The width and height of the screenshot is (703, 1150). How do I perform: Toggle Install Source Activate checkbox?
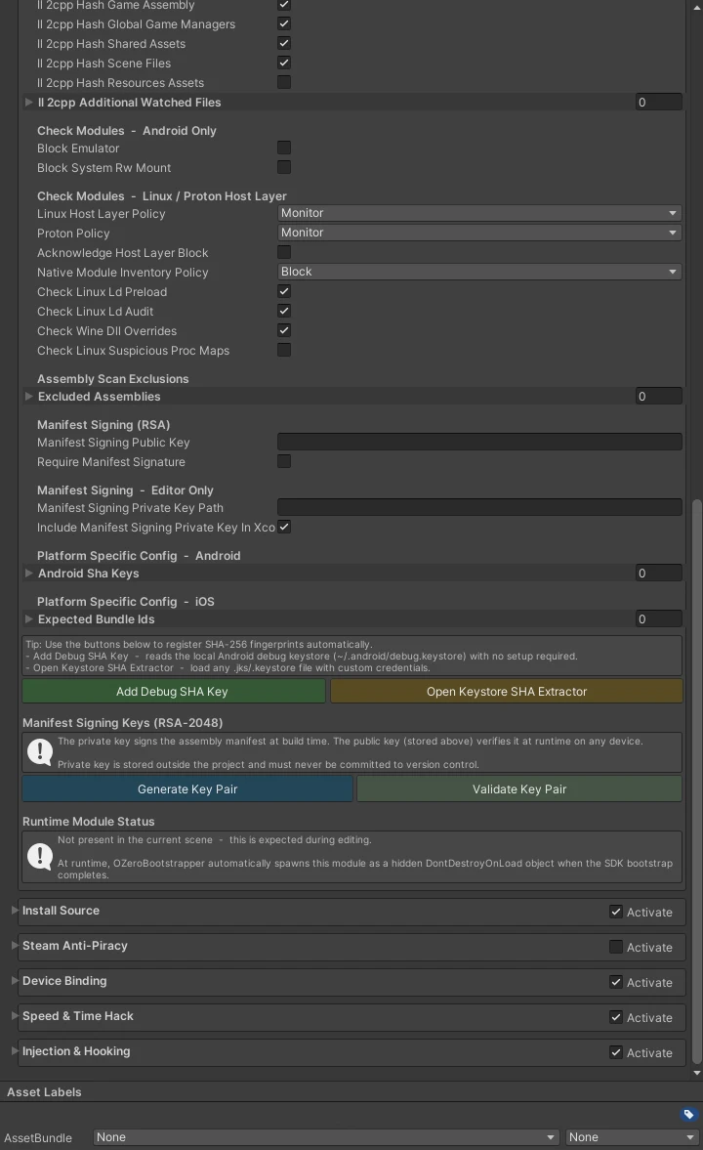pyautogui.click(x=616, y=912)
